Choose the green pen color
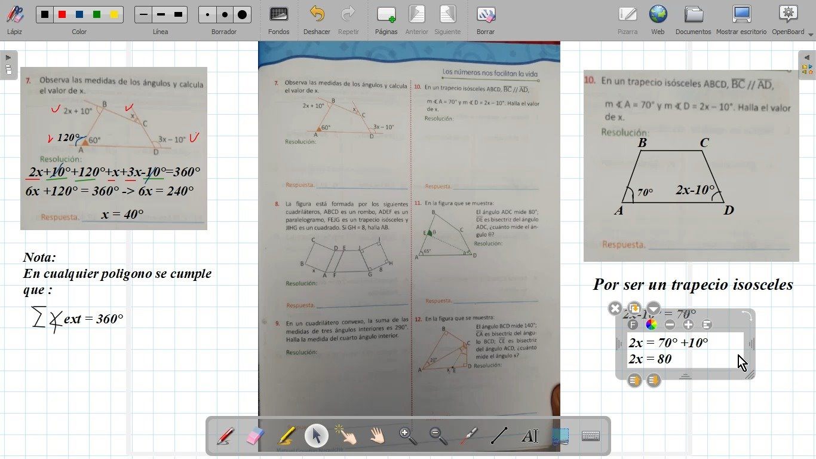 click(x=97, y=14)
